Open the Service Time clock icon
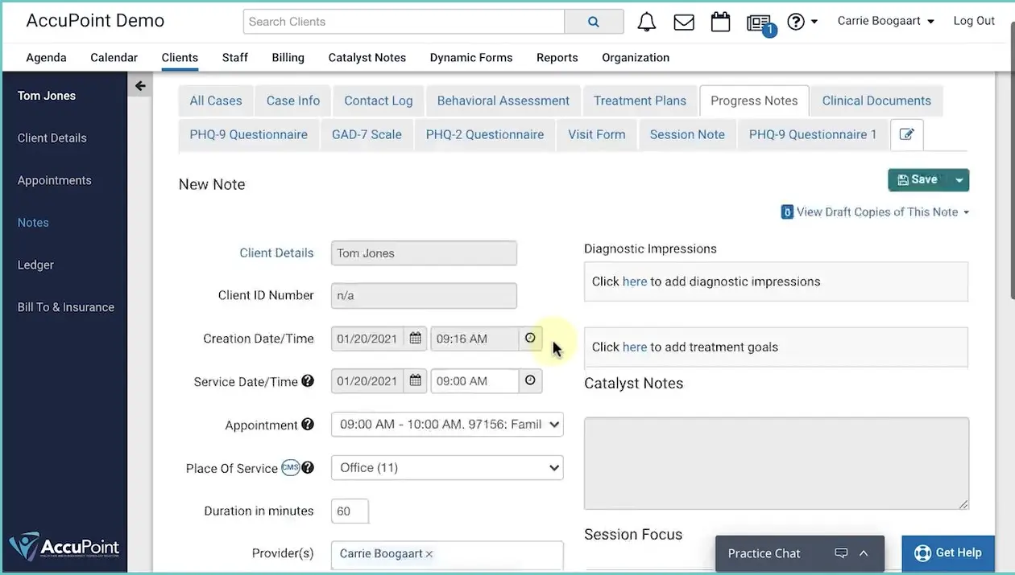1015x575 pixels. coord(530,380)
